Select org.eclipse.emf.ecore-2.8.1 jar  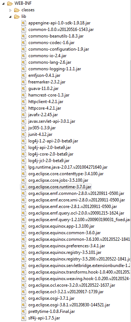[x=73, y=207]
